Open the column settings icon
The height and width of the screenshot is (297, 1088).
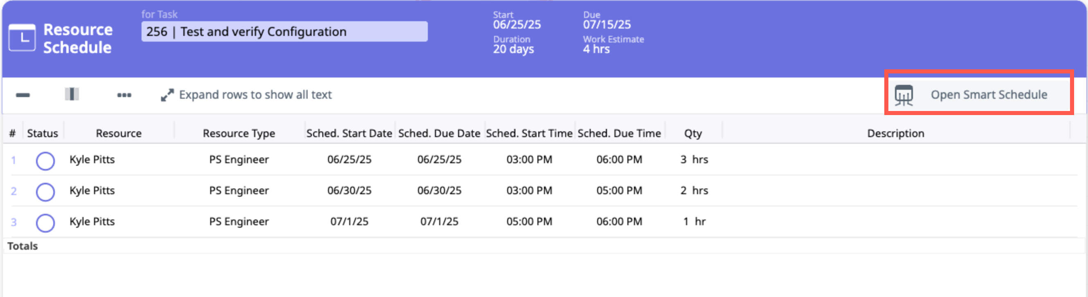click(x=72, y=94)
